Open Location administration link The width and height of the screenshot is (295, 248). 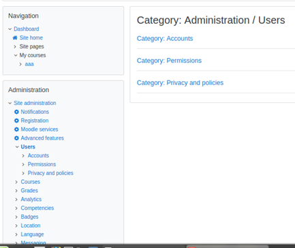point(31,226)
